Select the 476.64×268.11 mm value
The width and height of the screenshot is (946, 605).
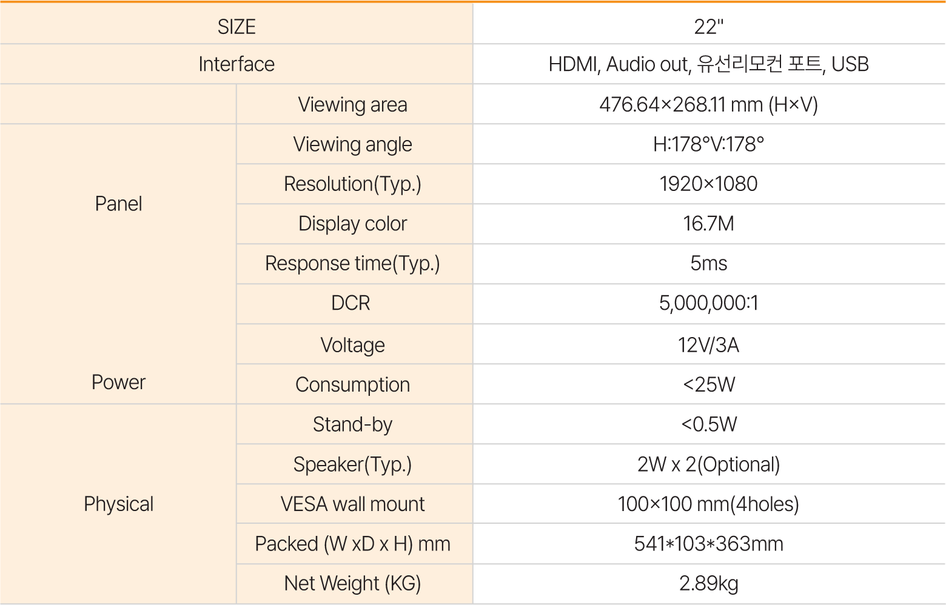pos(709,104)
